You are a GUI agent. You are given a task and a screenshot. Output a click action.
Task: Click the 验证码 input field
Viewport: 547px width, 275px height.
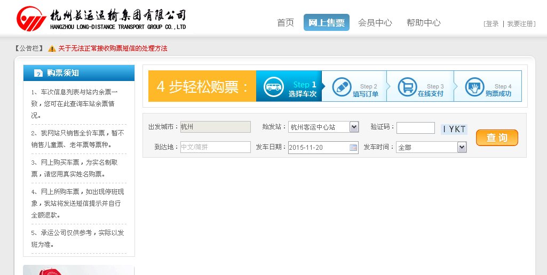coord(416,128)
